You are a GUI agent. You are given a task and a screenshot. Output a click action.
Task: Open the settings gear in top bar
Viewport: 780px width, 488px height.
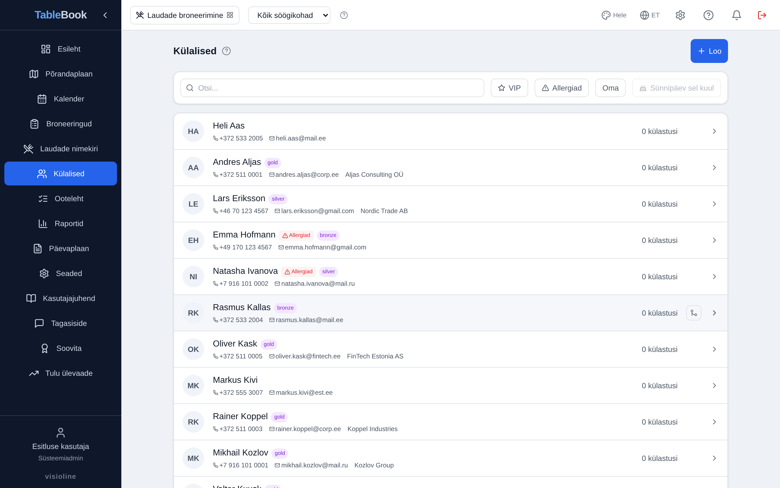680,15
